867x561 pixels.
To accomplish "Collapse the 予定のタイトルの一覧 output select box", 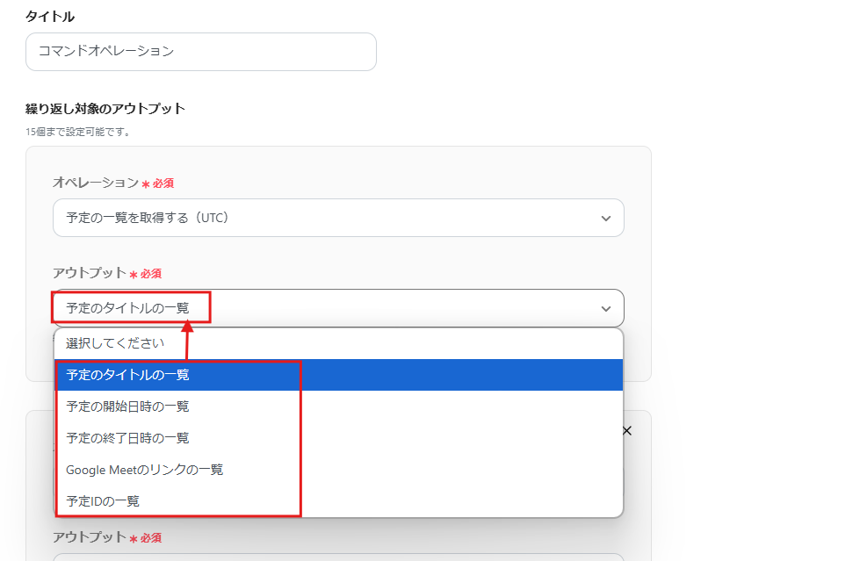I will (337, 308).
